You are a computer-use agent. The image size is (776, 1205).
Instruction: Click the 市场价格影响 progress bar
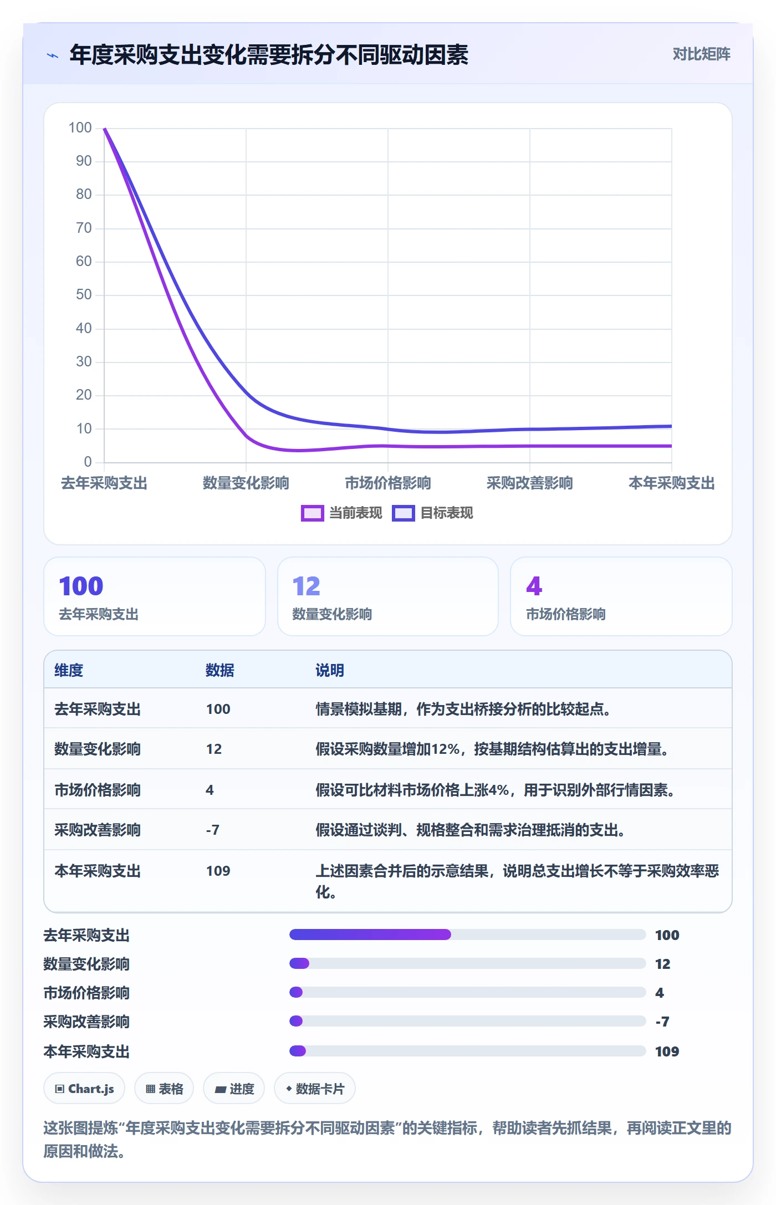coord(468,992)
